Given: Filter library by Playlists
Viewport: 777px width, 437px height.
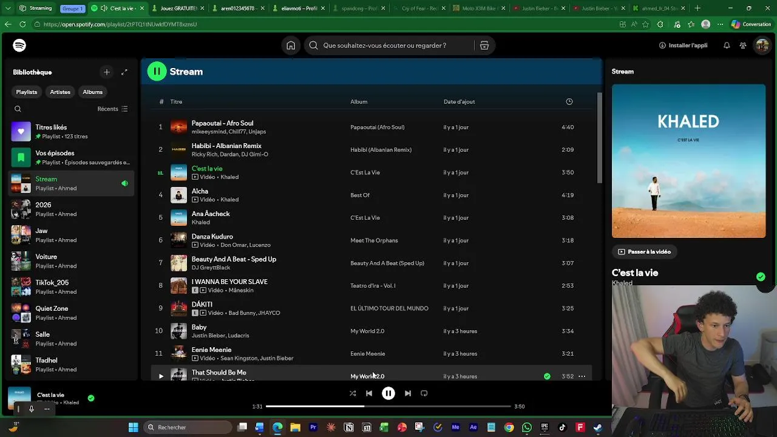Looking at the screenshot, I should tap(27, 92).
